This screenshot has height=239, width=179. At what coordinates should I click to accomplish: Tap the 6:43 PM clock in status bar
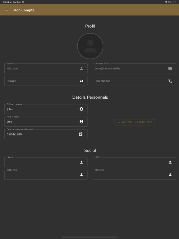[x=7, y=2]
